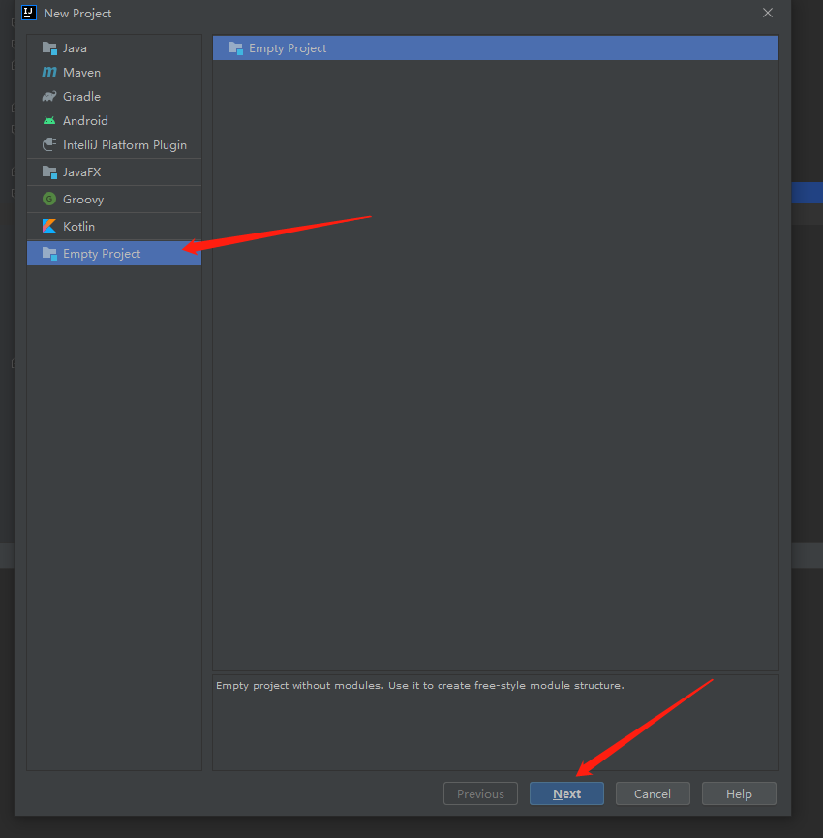This screenshot has height=838, width=823.
Task: Click the 'Empty project without modules' description text
Action: [420, 685]
